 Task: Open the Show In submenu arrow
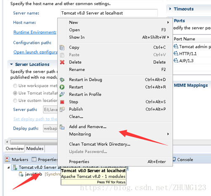tap(168, 37)
